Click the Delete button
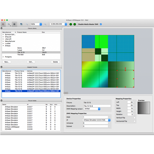The height and width of the screenshot is (154, 154). coord(55,62)
